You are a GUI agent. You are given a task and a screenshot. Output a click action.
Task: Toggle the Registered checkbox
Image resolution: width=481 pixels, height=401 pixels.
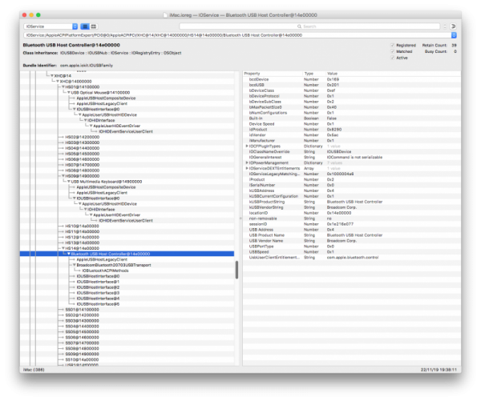tap(392, 46)
